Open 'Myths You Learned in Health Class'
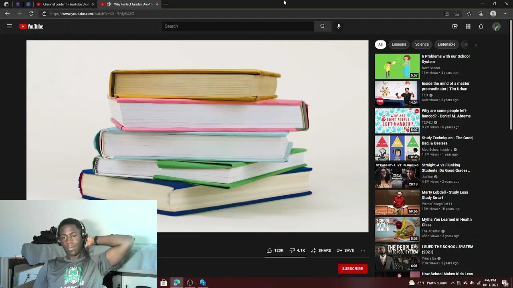Image resolution: width=513 pixels, height=288 pixels. point(446,222)
